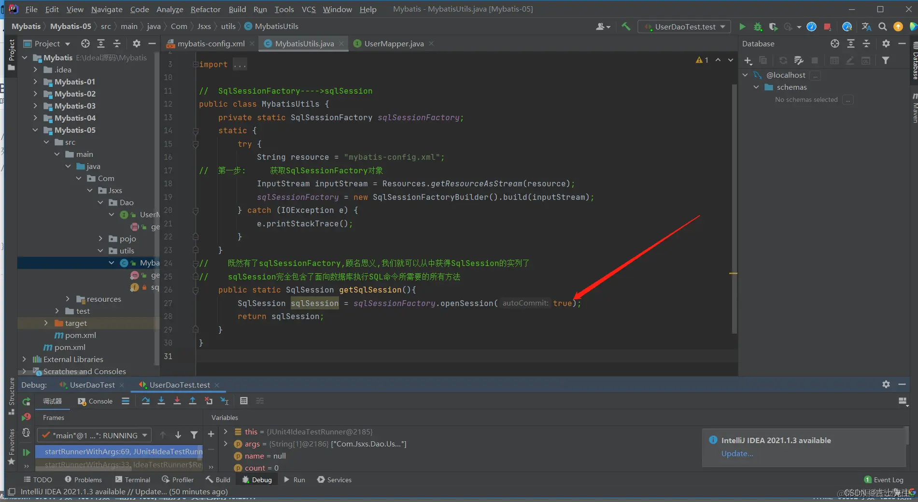
Task: Locate current file in Project panel
Action: point(85,43)
